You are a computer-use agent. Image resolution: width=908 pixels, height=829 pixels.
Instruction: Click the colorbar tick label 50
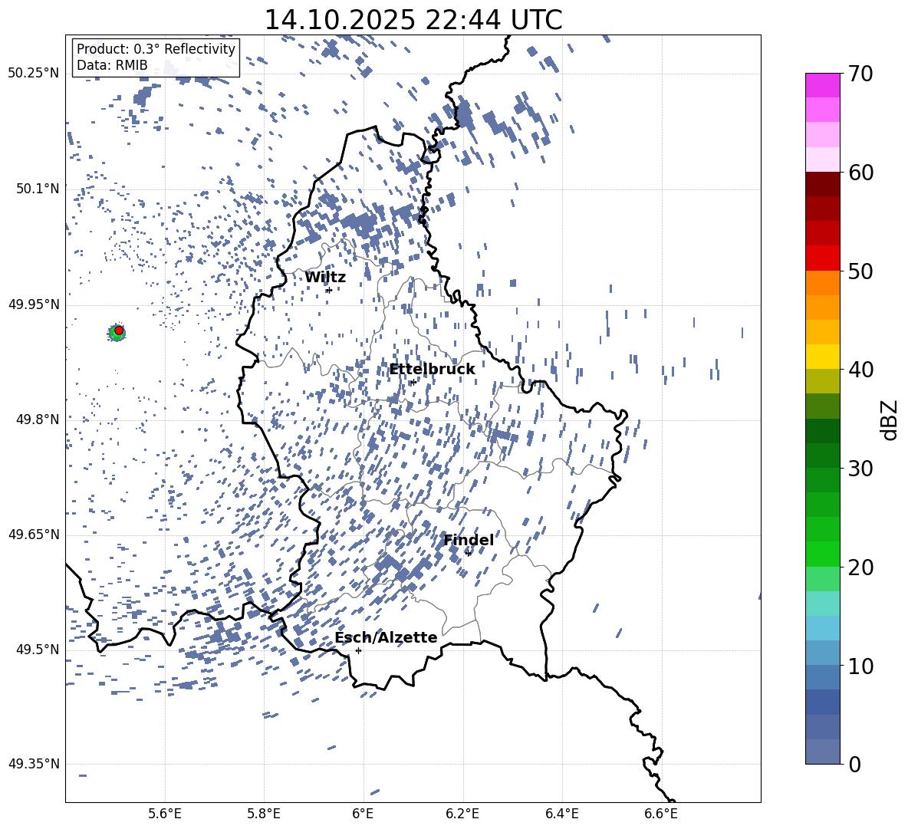[860, 271]
